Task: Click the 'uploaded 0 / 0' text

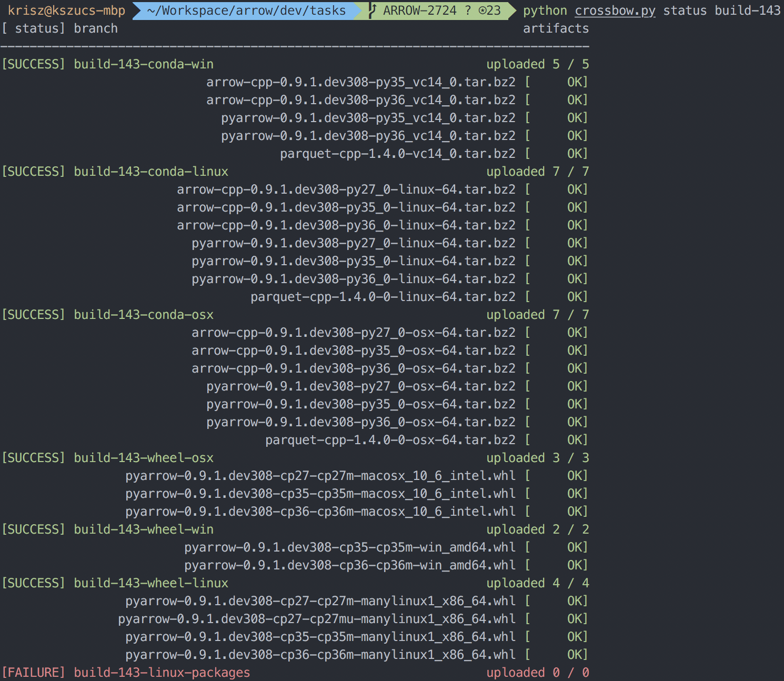Action: pos(537,673)
